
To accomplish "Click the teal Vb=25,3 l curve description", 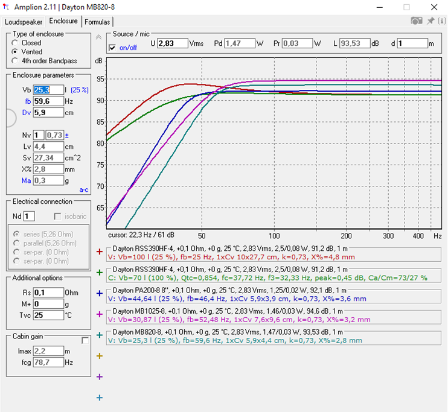I will [x=235, y=341].
